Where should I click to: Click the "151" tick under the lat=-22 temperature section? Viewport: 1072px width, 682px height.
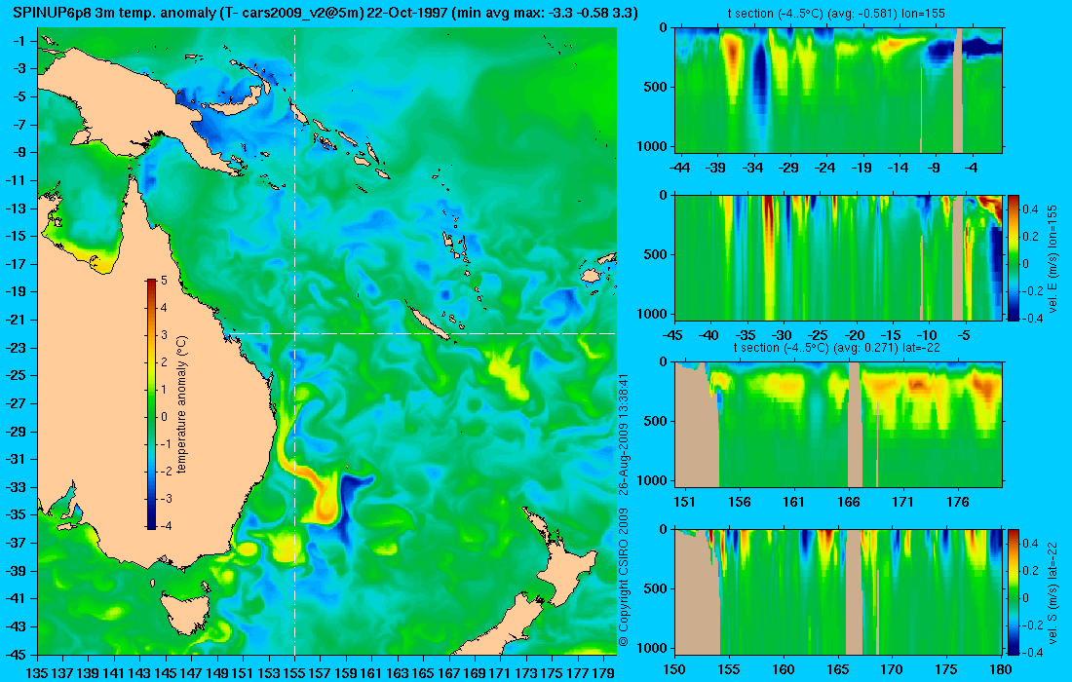(x=684, y=502)
